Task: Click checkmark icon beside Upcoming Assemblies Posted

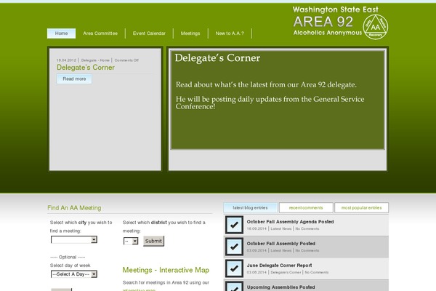Action: click(234, 287)
